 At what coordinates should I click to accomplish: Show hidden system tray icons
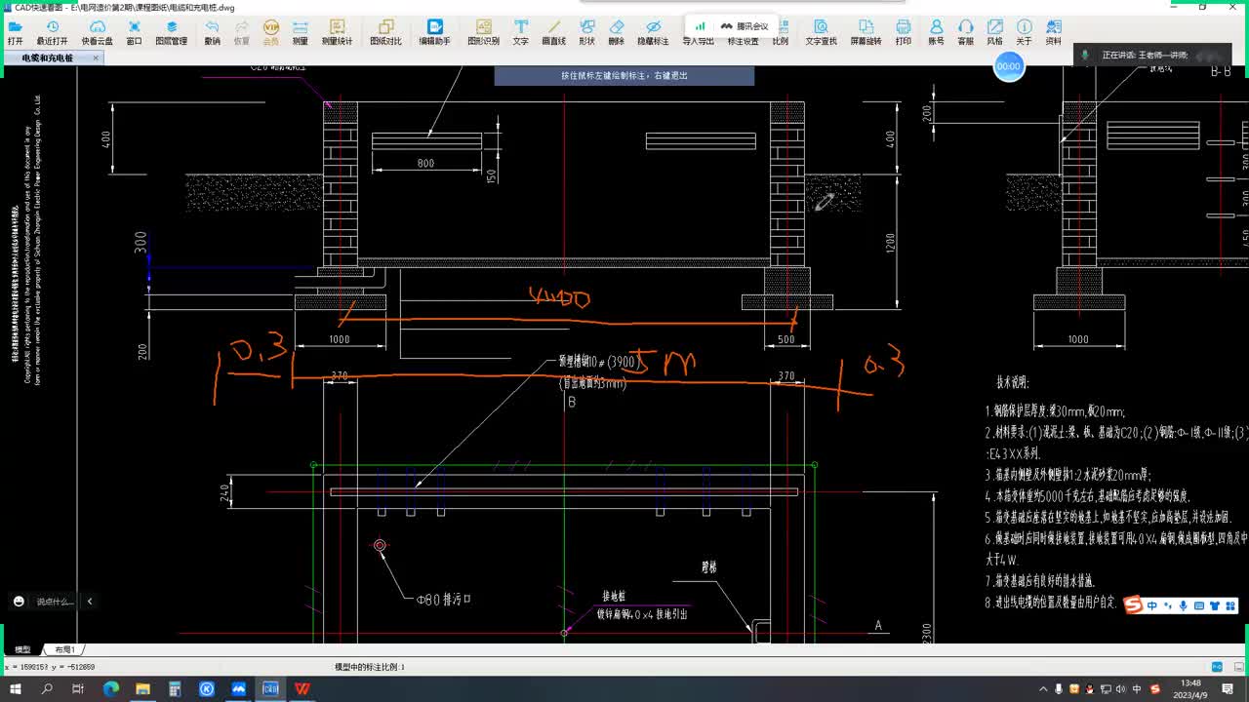(1041, 689)
